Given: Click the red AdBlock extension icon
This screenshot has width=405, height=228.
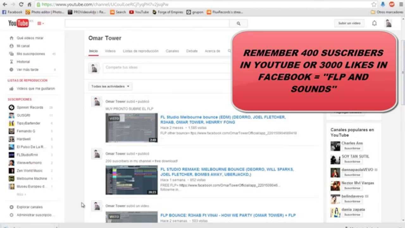Looking at the screenshot, I should (x=392, y=4).
